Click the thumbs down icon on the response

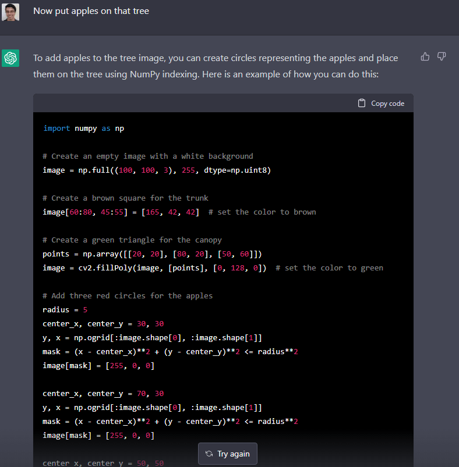[x=442, y=56]
